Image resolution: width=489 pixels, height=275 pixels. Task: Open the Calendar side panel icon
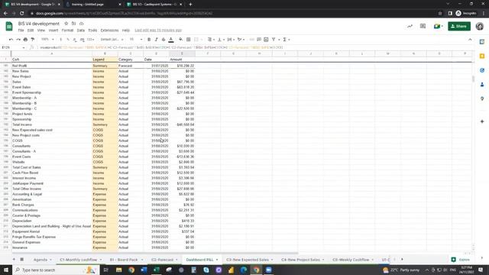coord(482,42)
